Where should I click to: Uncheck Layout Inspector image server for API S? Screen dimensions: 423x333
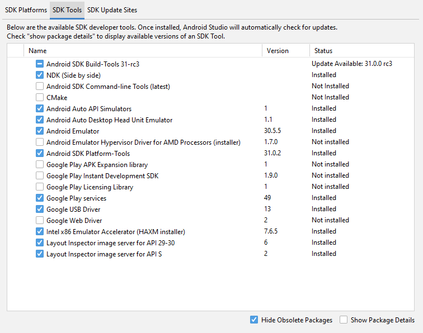pyautogui.click(x=40, y=254)
